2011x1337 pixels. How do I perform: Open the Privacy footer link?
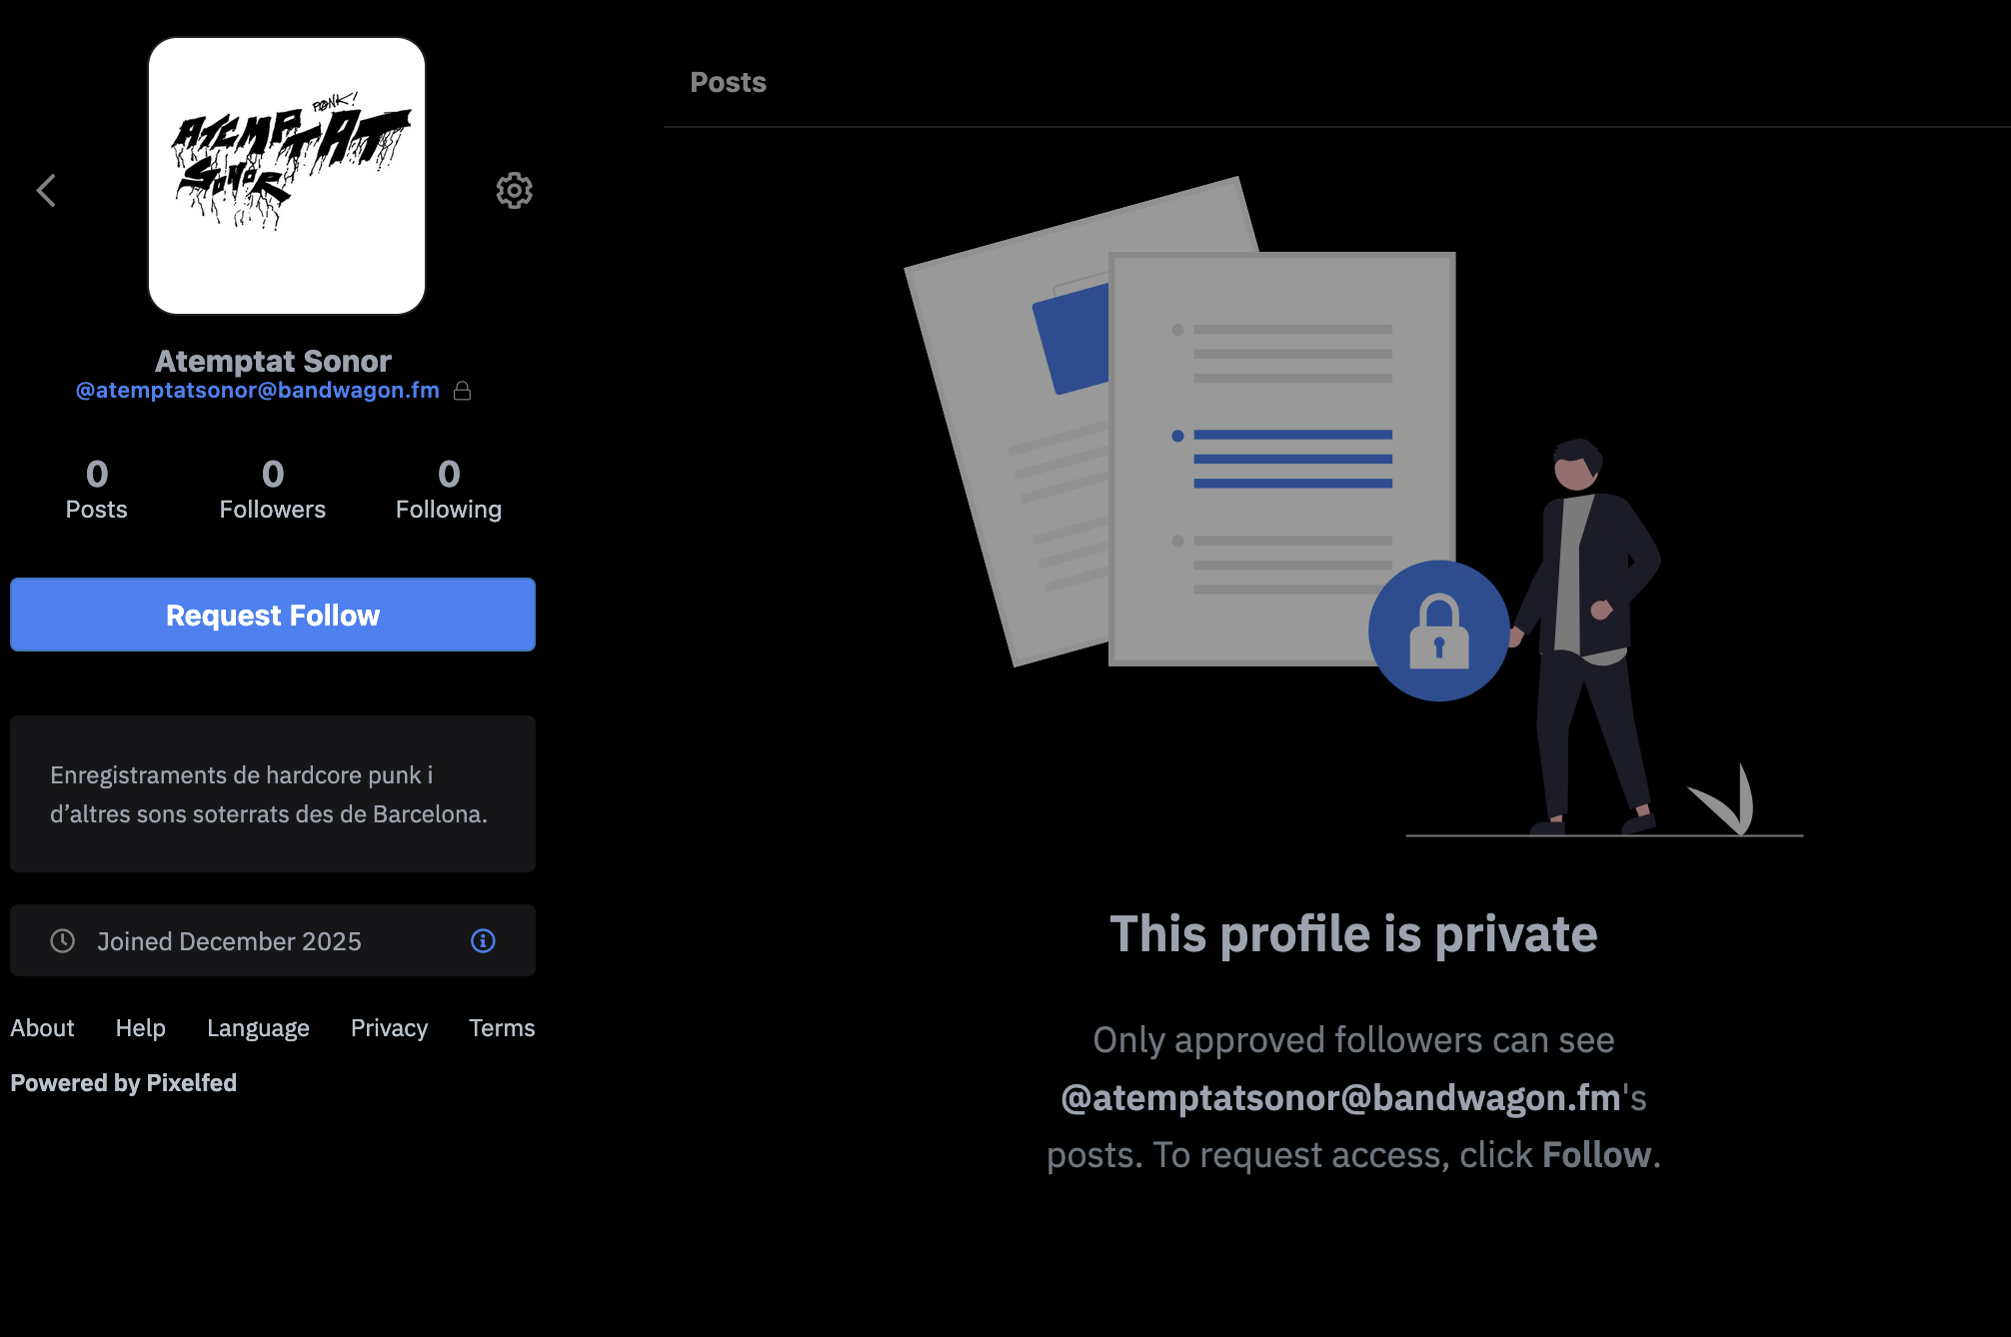tap(389, 1027)
